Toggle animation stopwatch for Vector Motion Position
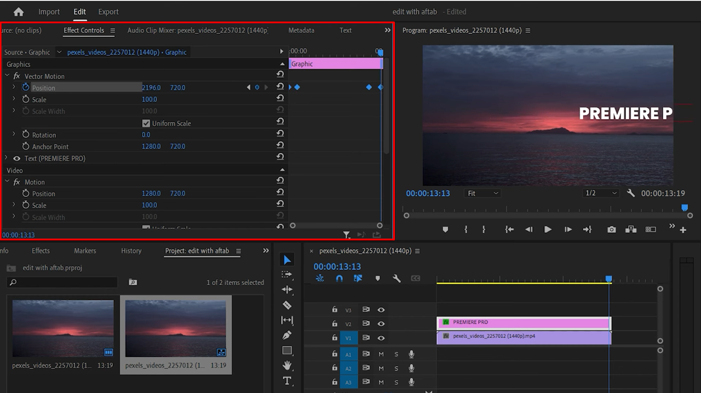701x393 pixels. [25, 87]
